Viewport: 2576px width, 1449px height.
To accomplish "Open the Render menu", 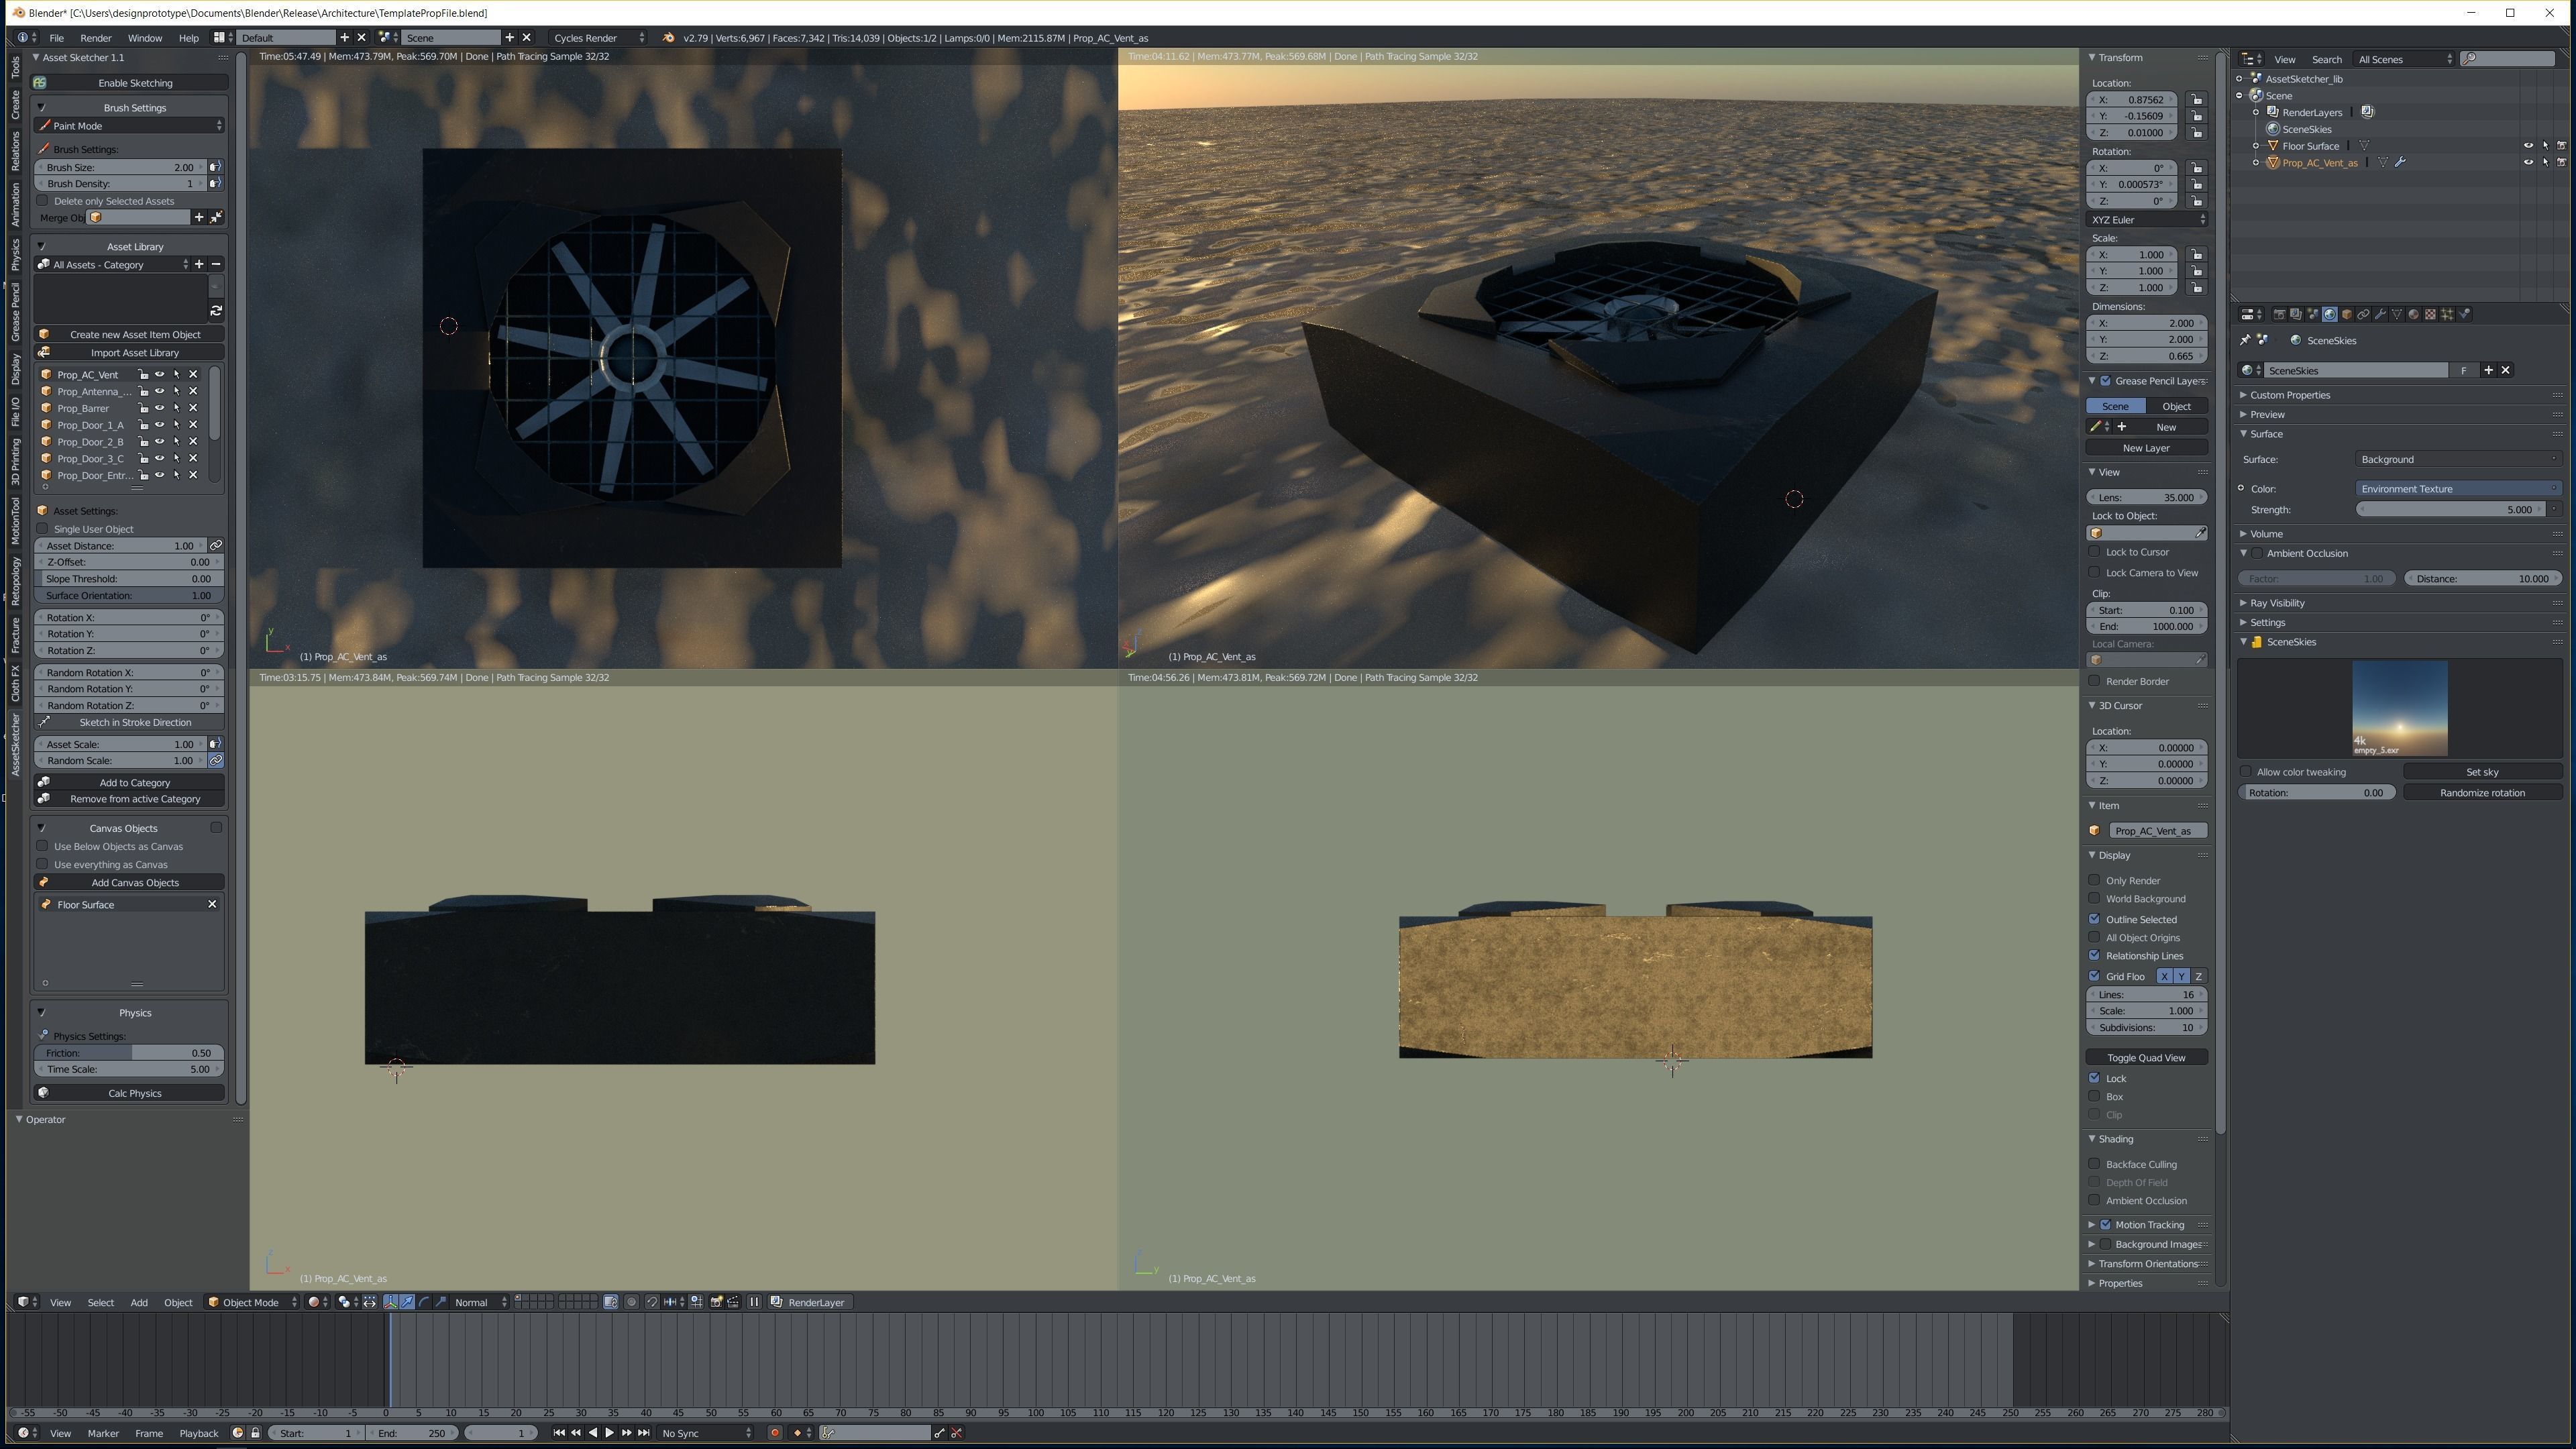I will click(x=96, y=38).
